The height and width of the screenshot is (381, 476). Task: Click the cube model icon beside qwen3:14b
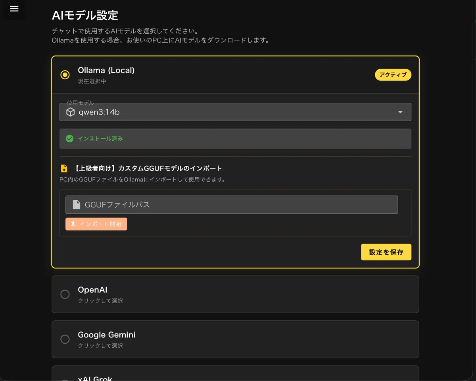[x=70, y=112]
